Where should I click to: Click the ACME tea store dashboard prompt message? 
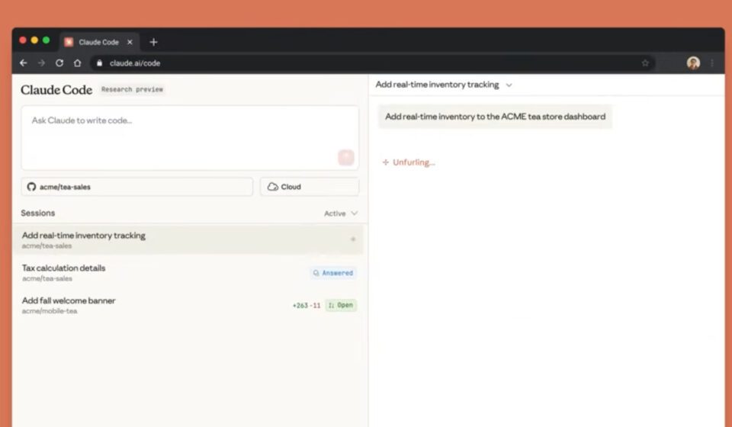pos(496,117)
